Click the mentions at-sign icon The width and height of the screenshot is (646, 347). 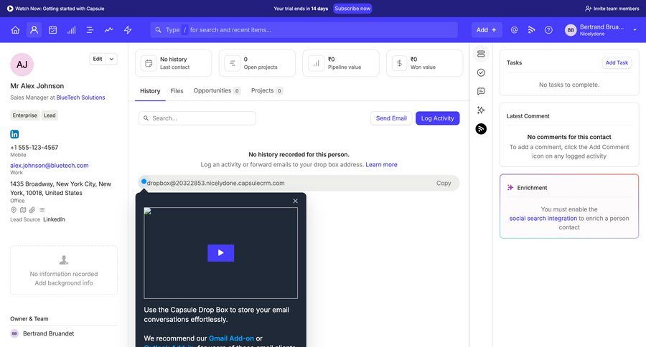(514, 30)
